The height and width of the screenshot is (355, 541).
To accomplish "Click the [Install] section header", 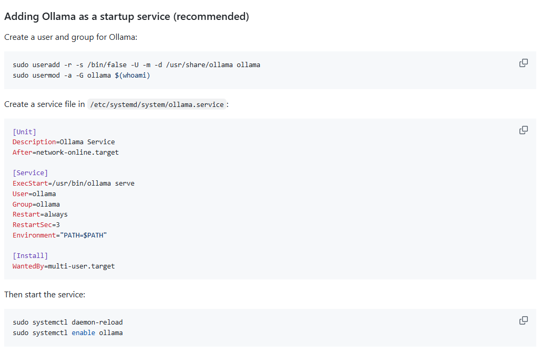I will click(30, 255).
